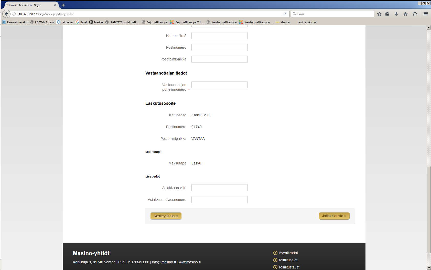Open Masiina bookmark
The height and width of the screenshot is (270, 431).
(283, 22)
